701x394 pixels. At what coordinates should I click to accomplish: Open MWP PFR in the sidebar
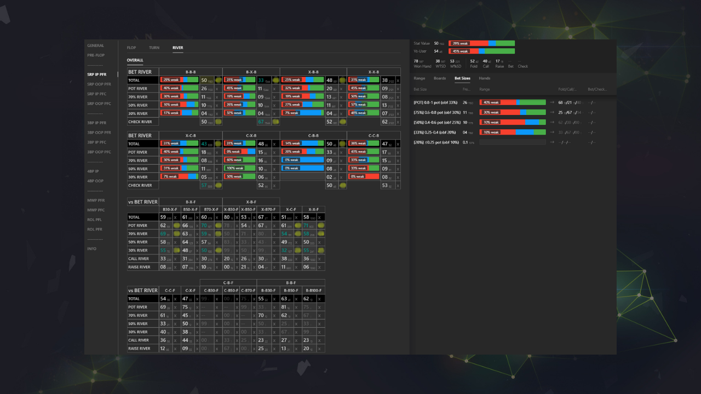(96, 200)
